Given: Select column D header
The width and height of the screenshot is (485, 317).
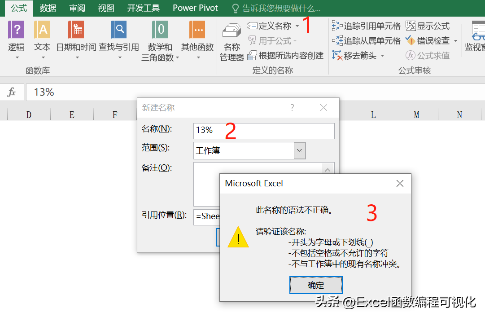Looking at the screenshot, I should point(29,115).
